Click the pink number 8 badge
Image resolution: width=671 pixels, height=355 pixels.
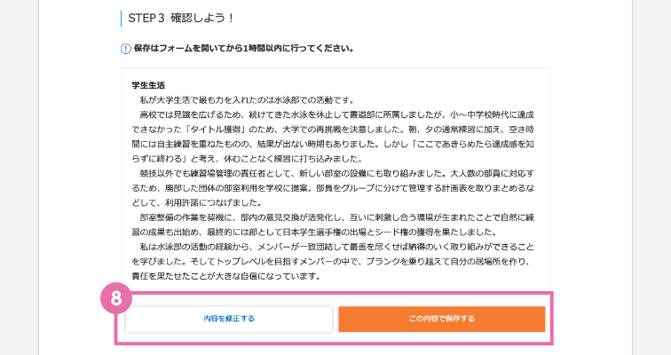point(116,298)
